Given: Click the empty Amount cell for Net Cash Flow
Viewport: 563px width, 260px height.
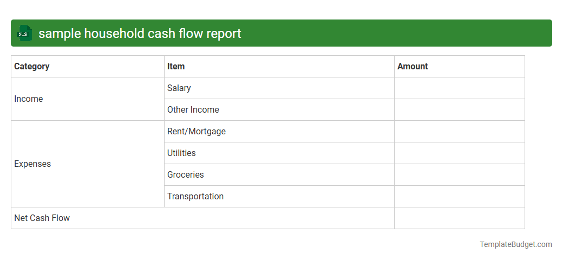Looking at the screenshot, I should click(460, 218).
